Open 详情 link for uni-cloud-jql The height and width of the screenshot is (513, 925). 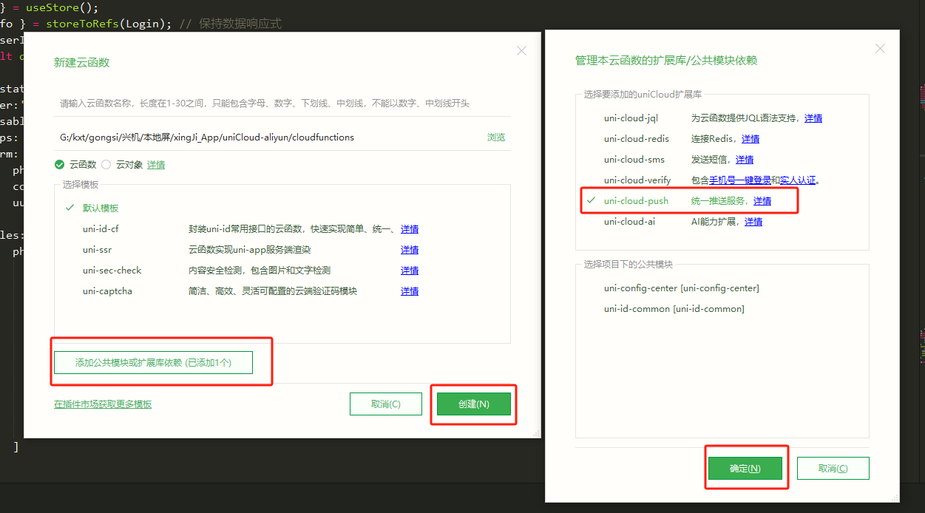click(x=813, y=118)
